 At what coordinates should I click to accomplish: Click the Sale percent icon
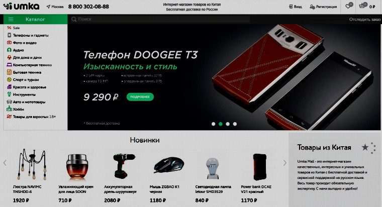click(9, 28)
